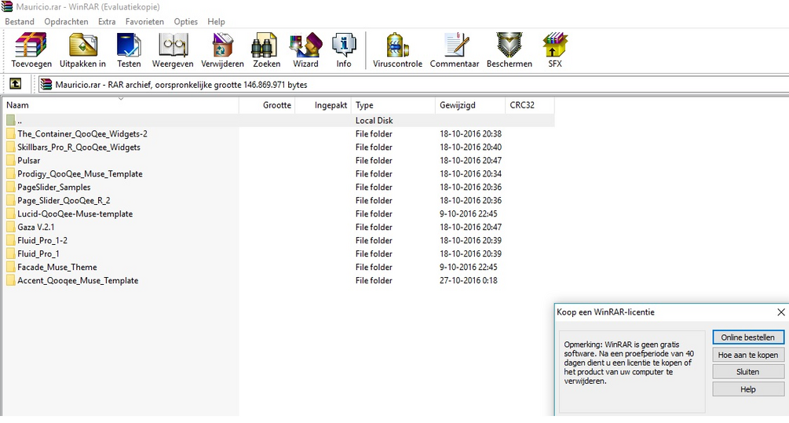Select Prodigy_QooQee_Muse_Template folder name

click(80, 174)
